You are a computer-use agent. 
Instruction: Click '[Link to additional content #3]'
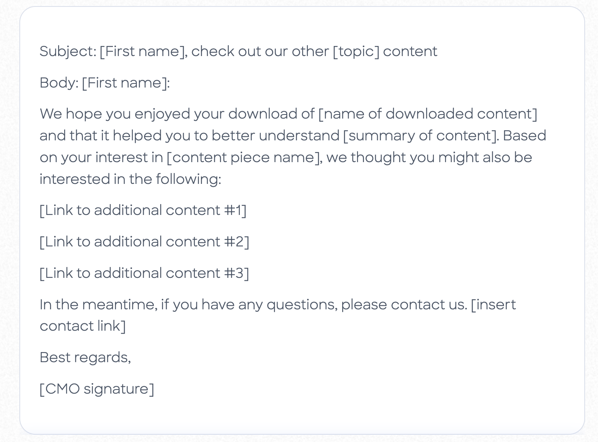[144, 273]
